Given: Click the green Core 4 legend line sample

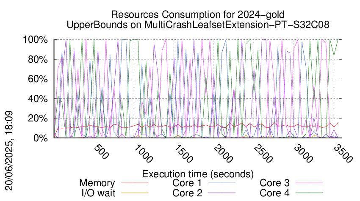Looking at the screenshot, I should [309, 193].
